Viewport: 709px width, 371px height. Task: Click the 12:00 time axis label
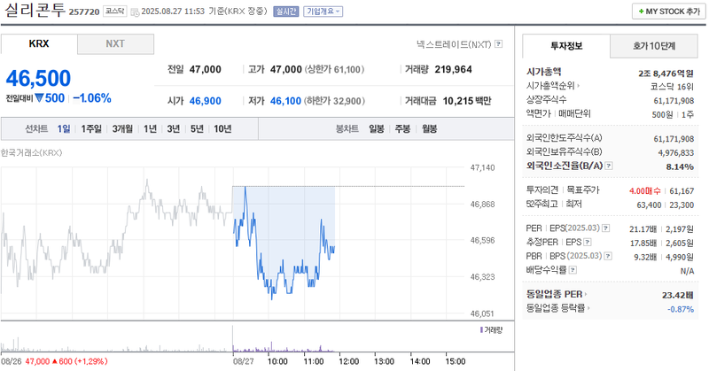click(x=348, y=361)
